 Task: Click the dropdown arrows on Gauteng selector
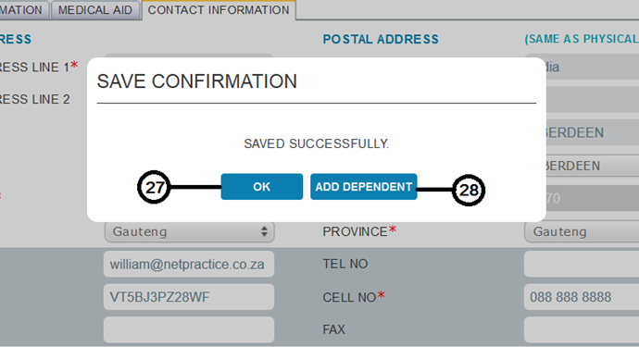(x=264, y=231)
